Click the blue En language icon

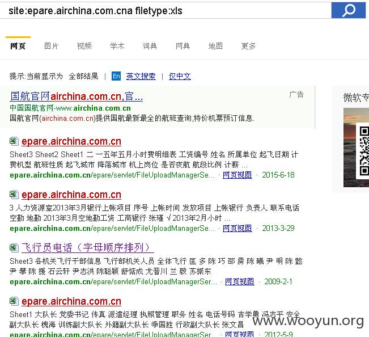(116, 76)
